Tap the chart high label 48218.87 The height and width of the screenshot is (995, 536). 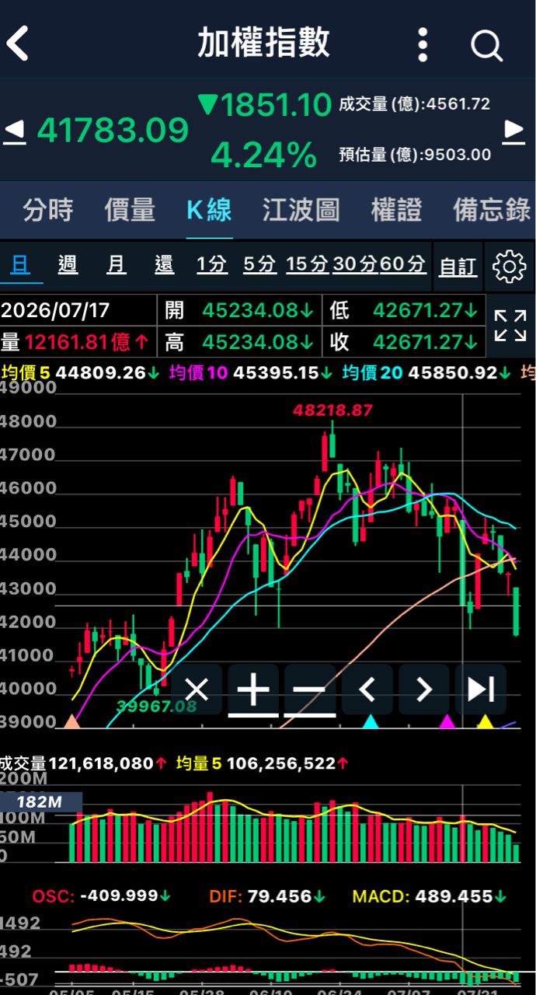coord(332,410)
